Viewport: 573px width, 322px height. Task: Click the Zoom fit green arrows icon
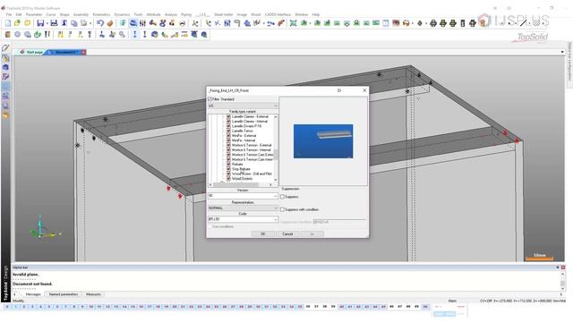(293, 23)
